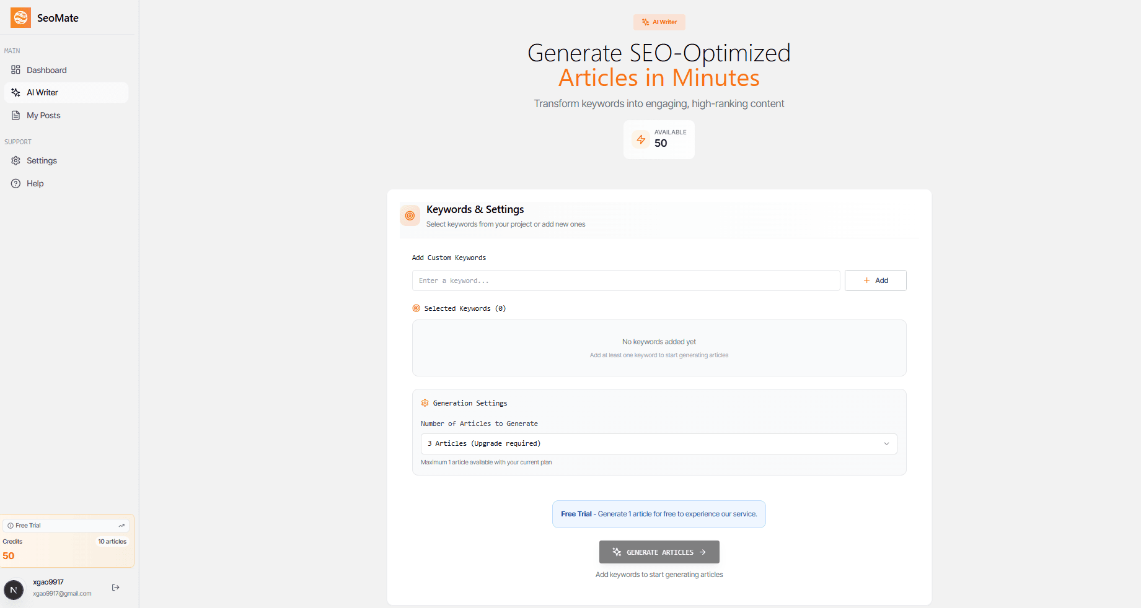Sign out using the logout icon
1141x608 pixels.
(115, 587)
